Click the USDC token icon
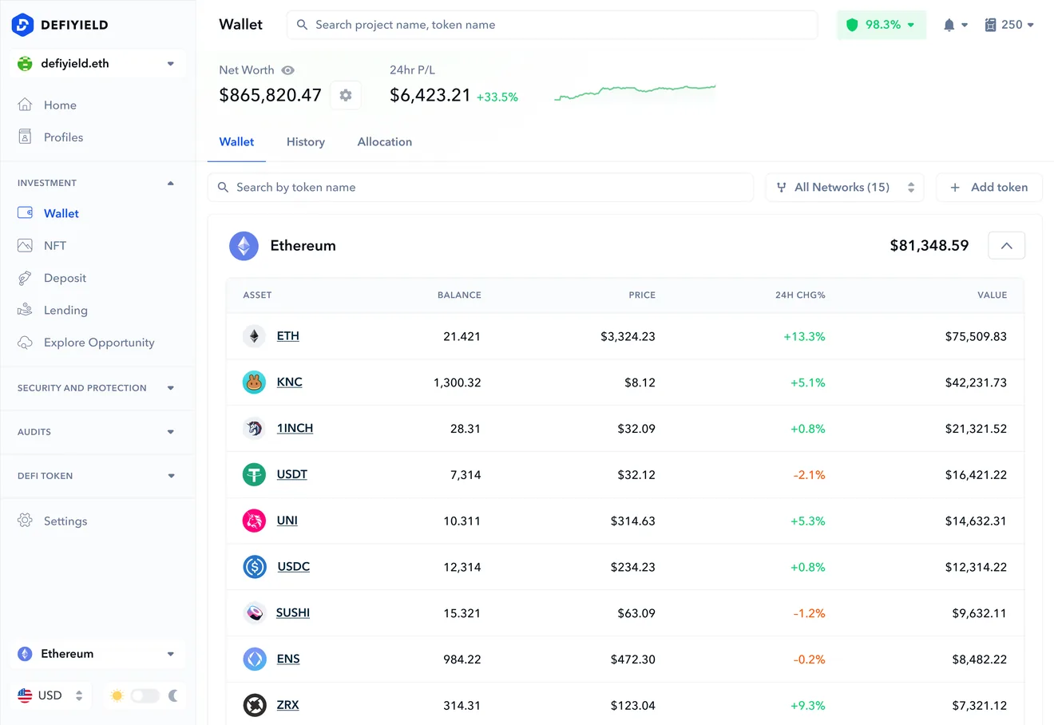Viewport: 1054px width, 725px height. click(x=255, y=567)
